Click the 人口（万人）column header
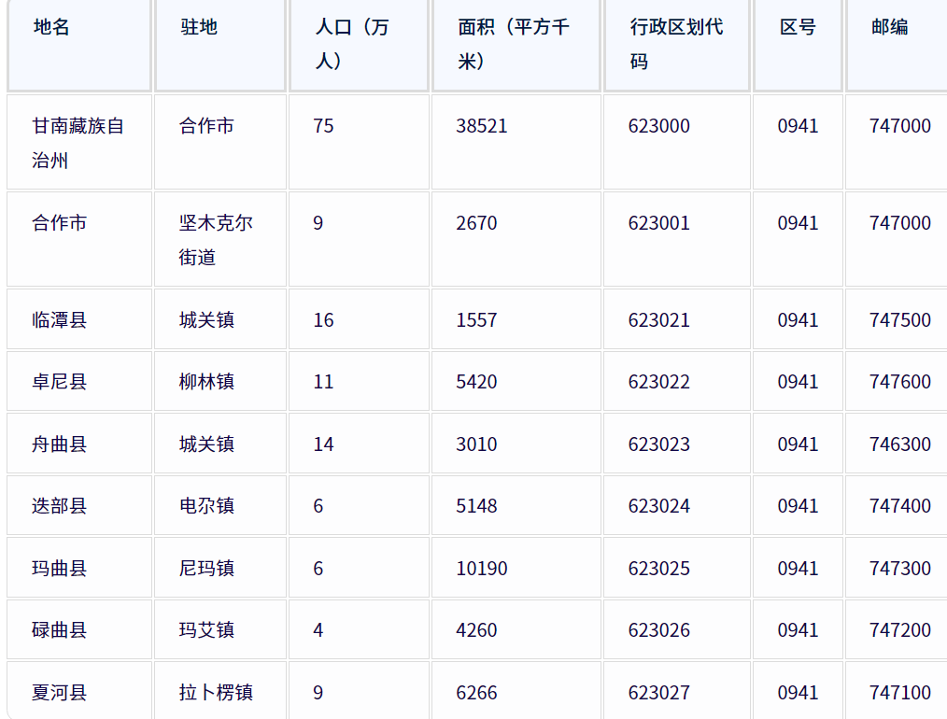 (x=359, y=44)
